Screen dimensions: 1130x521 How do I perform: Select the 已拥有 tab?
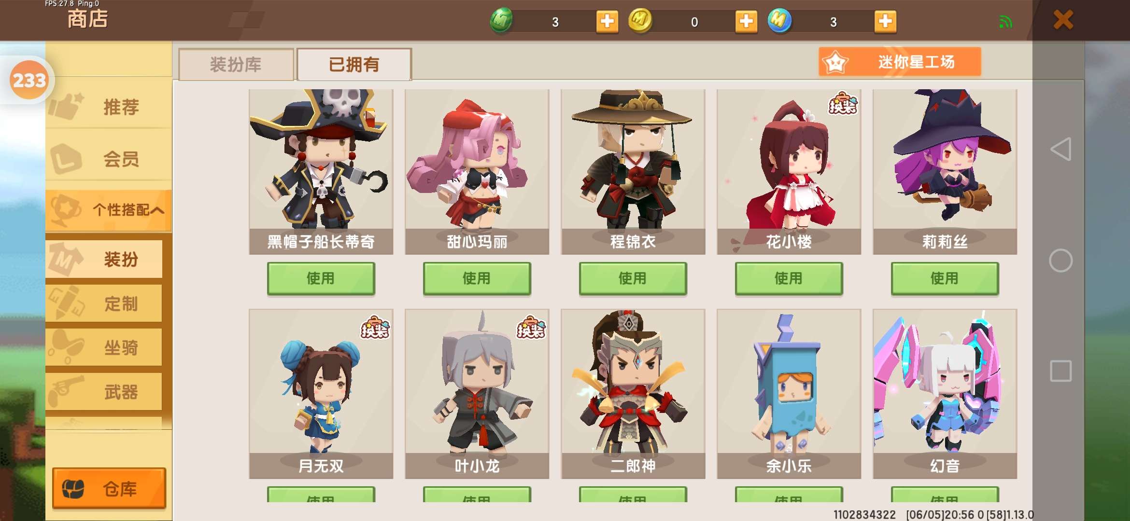(x=354, y=64)
